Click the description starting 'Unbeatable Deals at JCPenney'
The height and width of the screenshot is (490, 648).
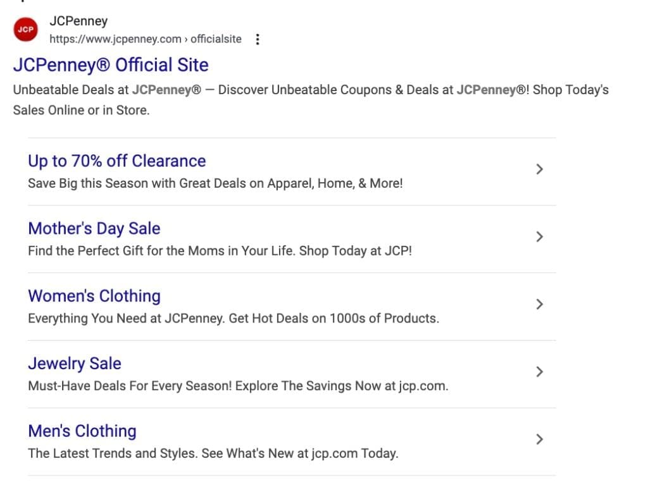click(311, 100)
